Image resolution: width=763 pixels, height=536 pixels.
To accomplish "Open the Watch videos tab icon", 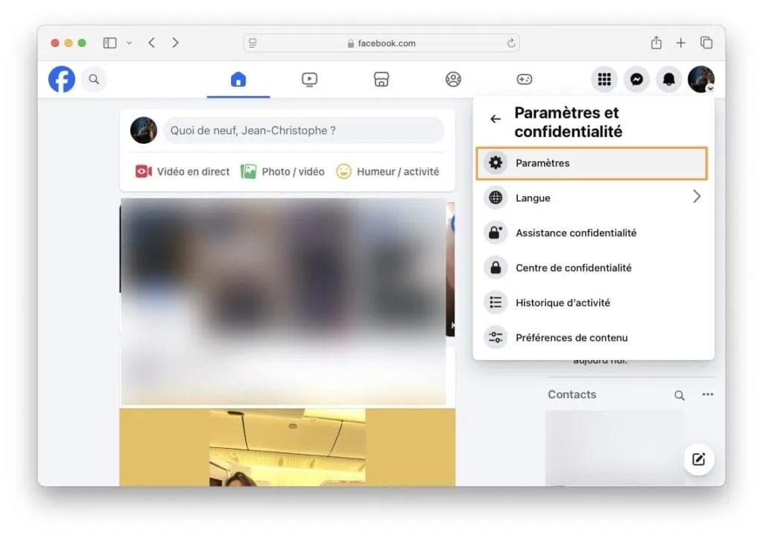I will [x=309, y=79].
